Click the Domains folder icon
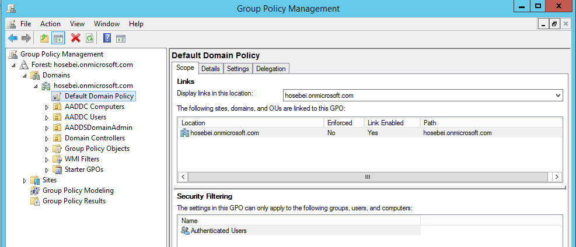Image resolution: width=576 pixels, height=247 pixels. (35, 75)
